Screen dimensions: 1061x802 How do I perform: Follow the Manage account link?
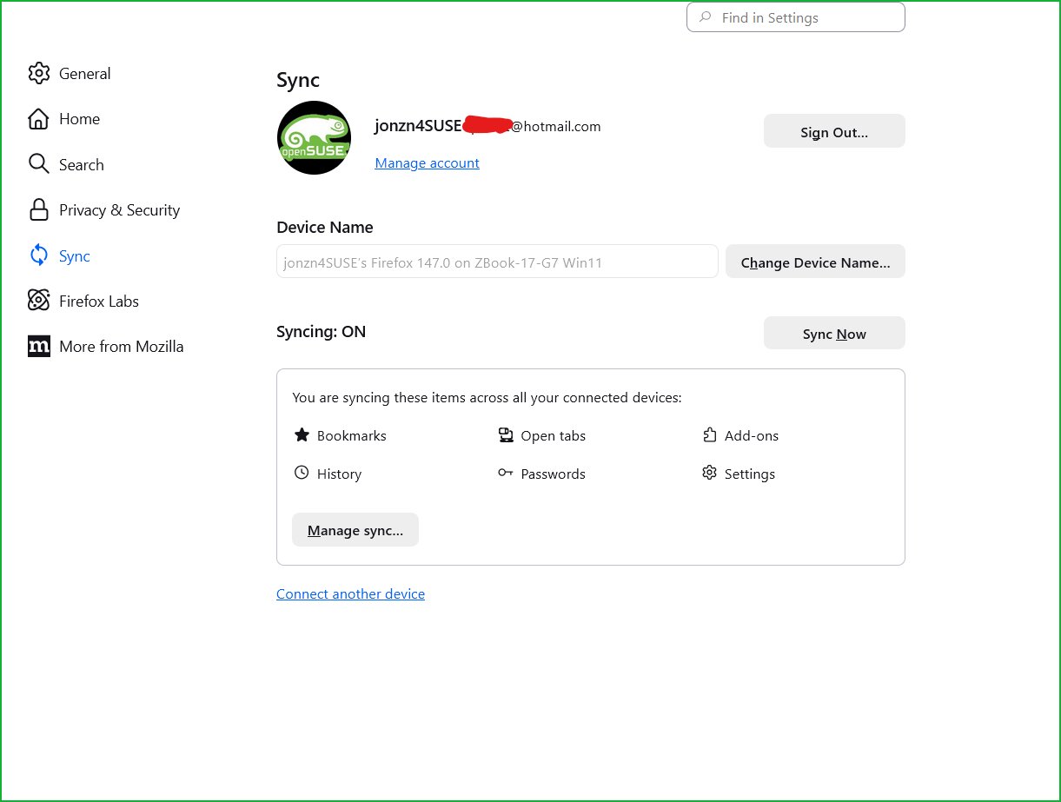coord(427,162)
